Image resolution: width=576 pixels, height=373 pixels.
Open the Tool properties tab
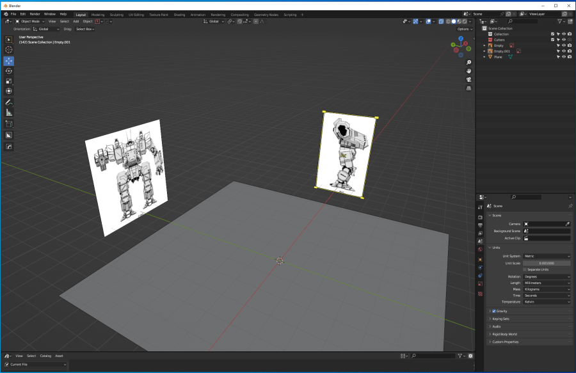(480, 207)
